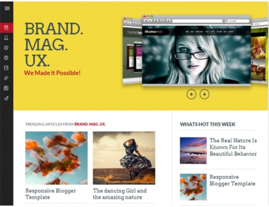The width and height of the screenshot is (269, 207).
Task: Click the sunset beach thumbnail in Whats Hot
Action: (193, 151)
